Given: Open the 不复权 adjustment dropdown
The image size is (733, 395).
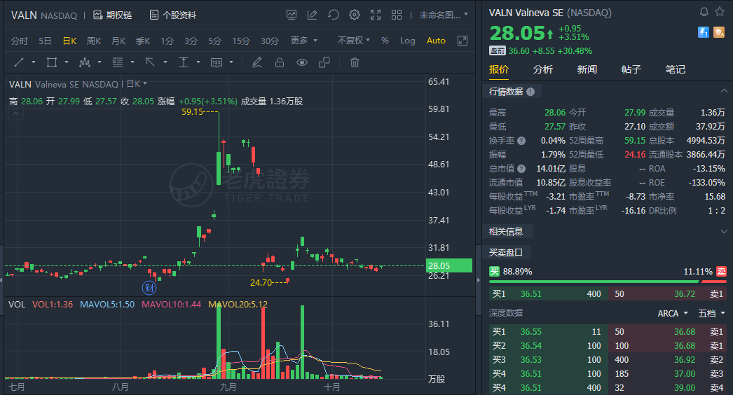Looking at the screenshot, I should (353, 41).
